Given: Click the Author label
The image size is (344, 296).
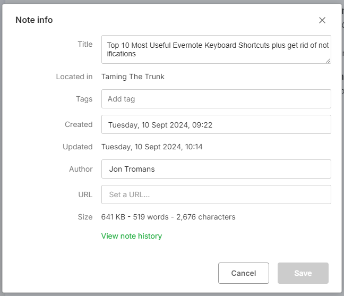Looking at the screenshot, I should 81,169.
